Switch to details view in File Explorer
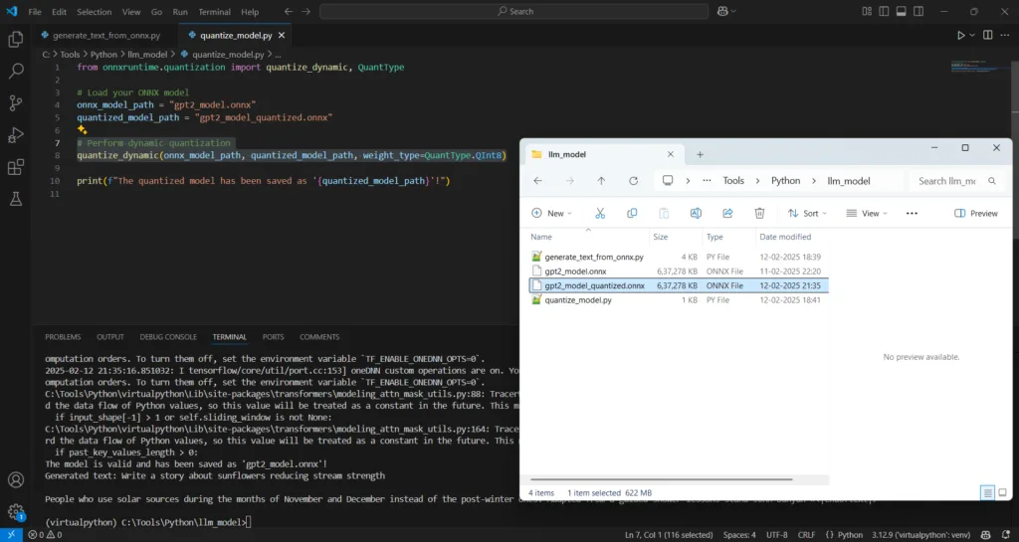Image resolution: width=1019 pixels, height=542 pixels. coord(987,492)
